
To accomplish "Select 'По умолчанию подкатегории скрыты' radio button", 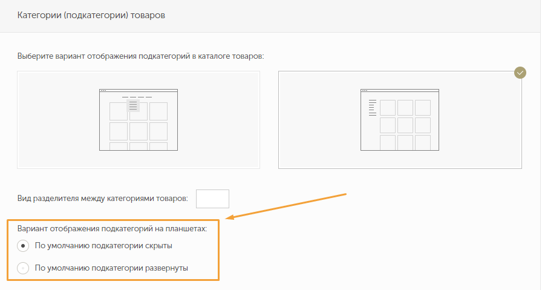I will tap(23, 246).
